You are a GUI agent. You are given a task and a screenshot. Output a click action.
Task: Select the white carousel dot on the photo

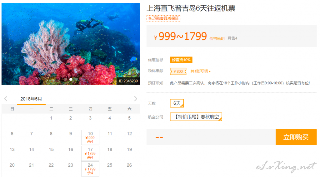point(71,79)
